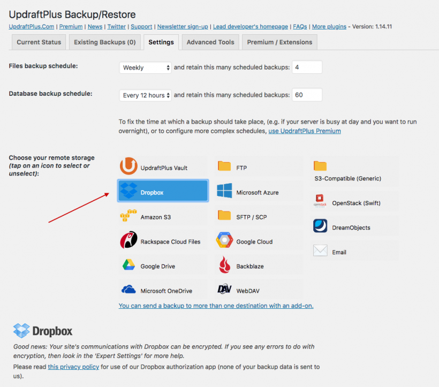Open the Premium / Extensions tab

(279, 42)
